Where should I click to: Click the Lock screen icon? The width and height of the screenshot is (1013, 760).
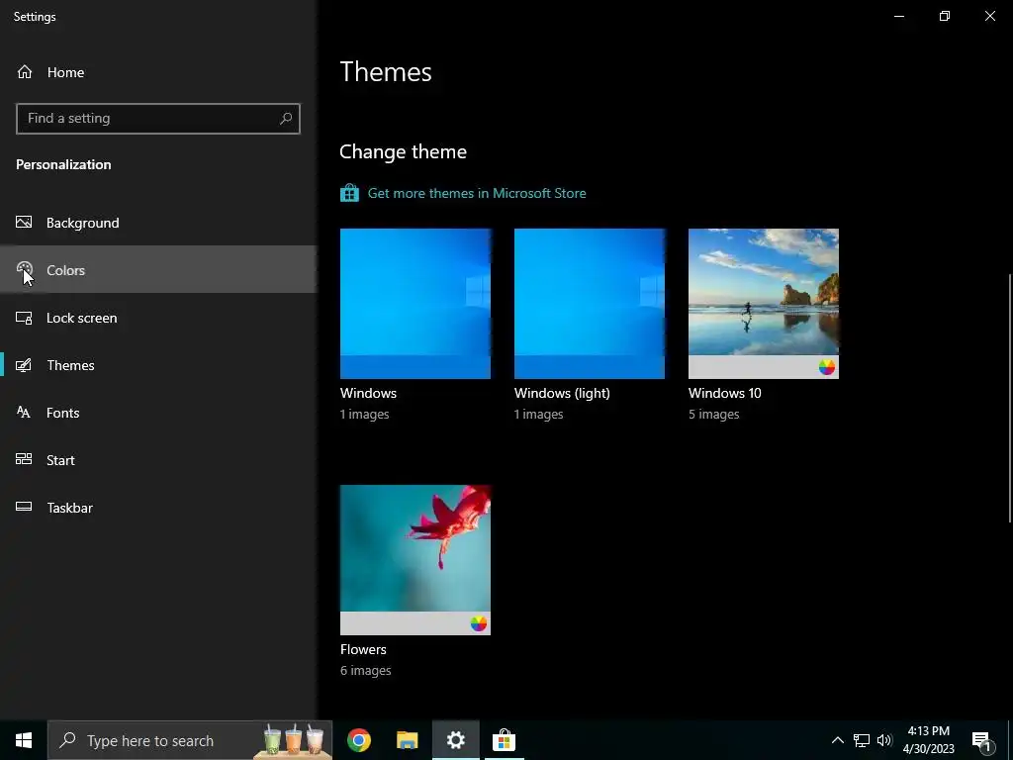click(x=24, y=318)
